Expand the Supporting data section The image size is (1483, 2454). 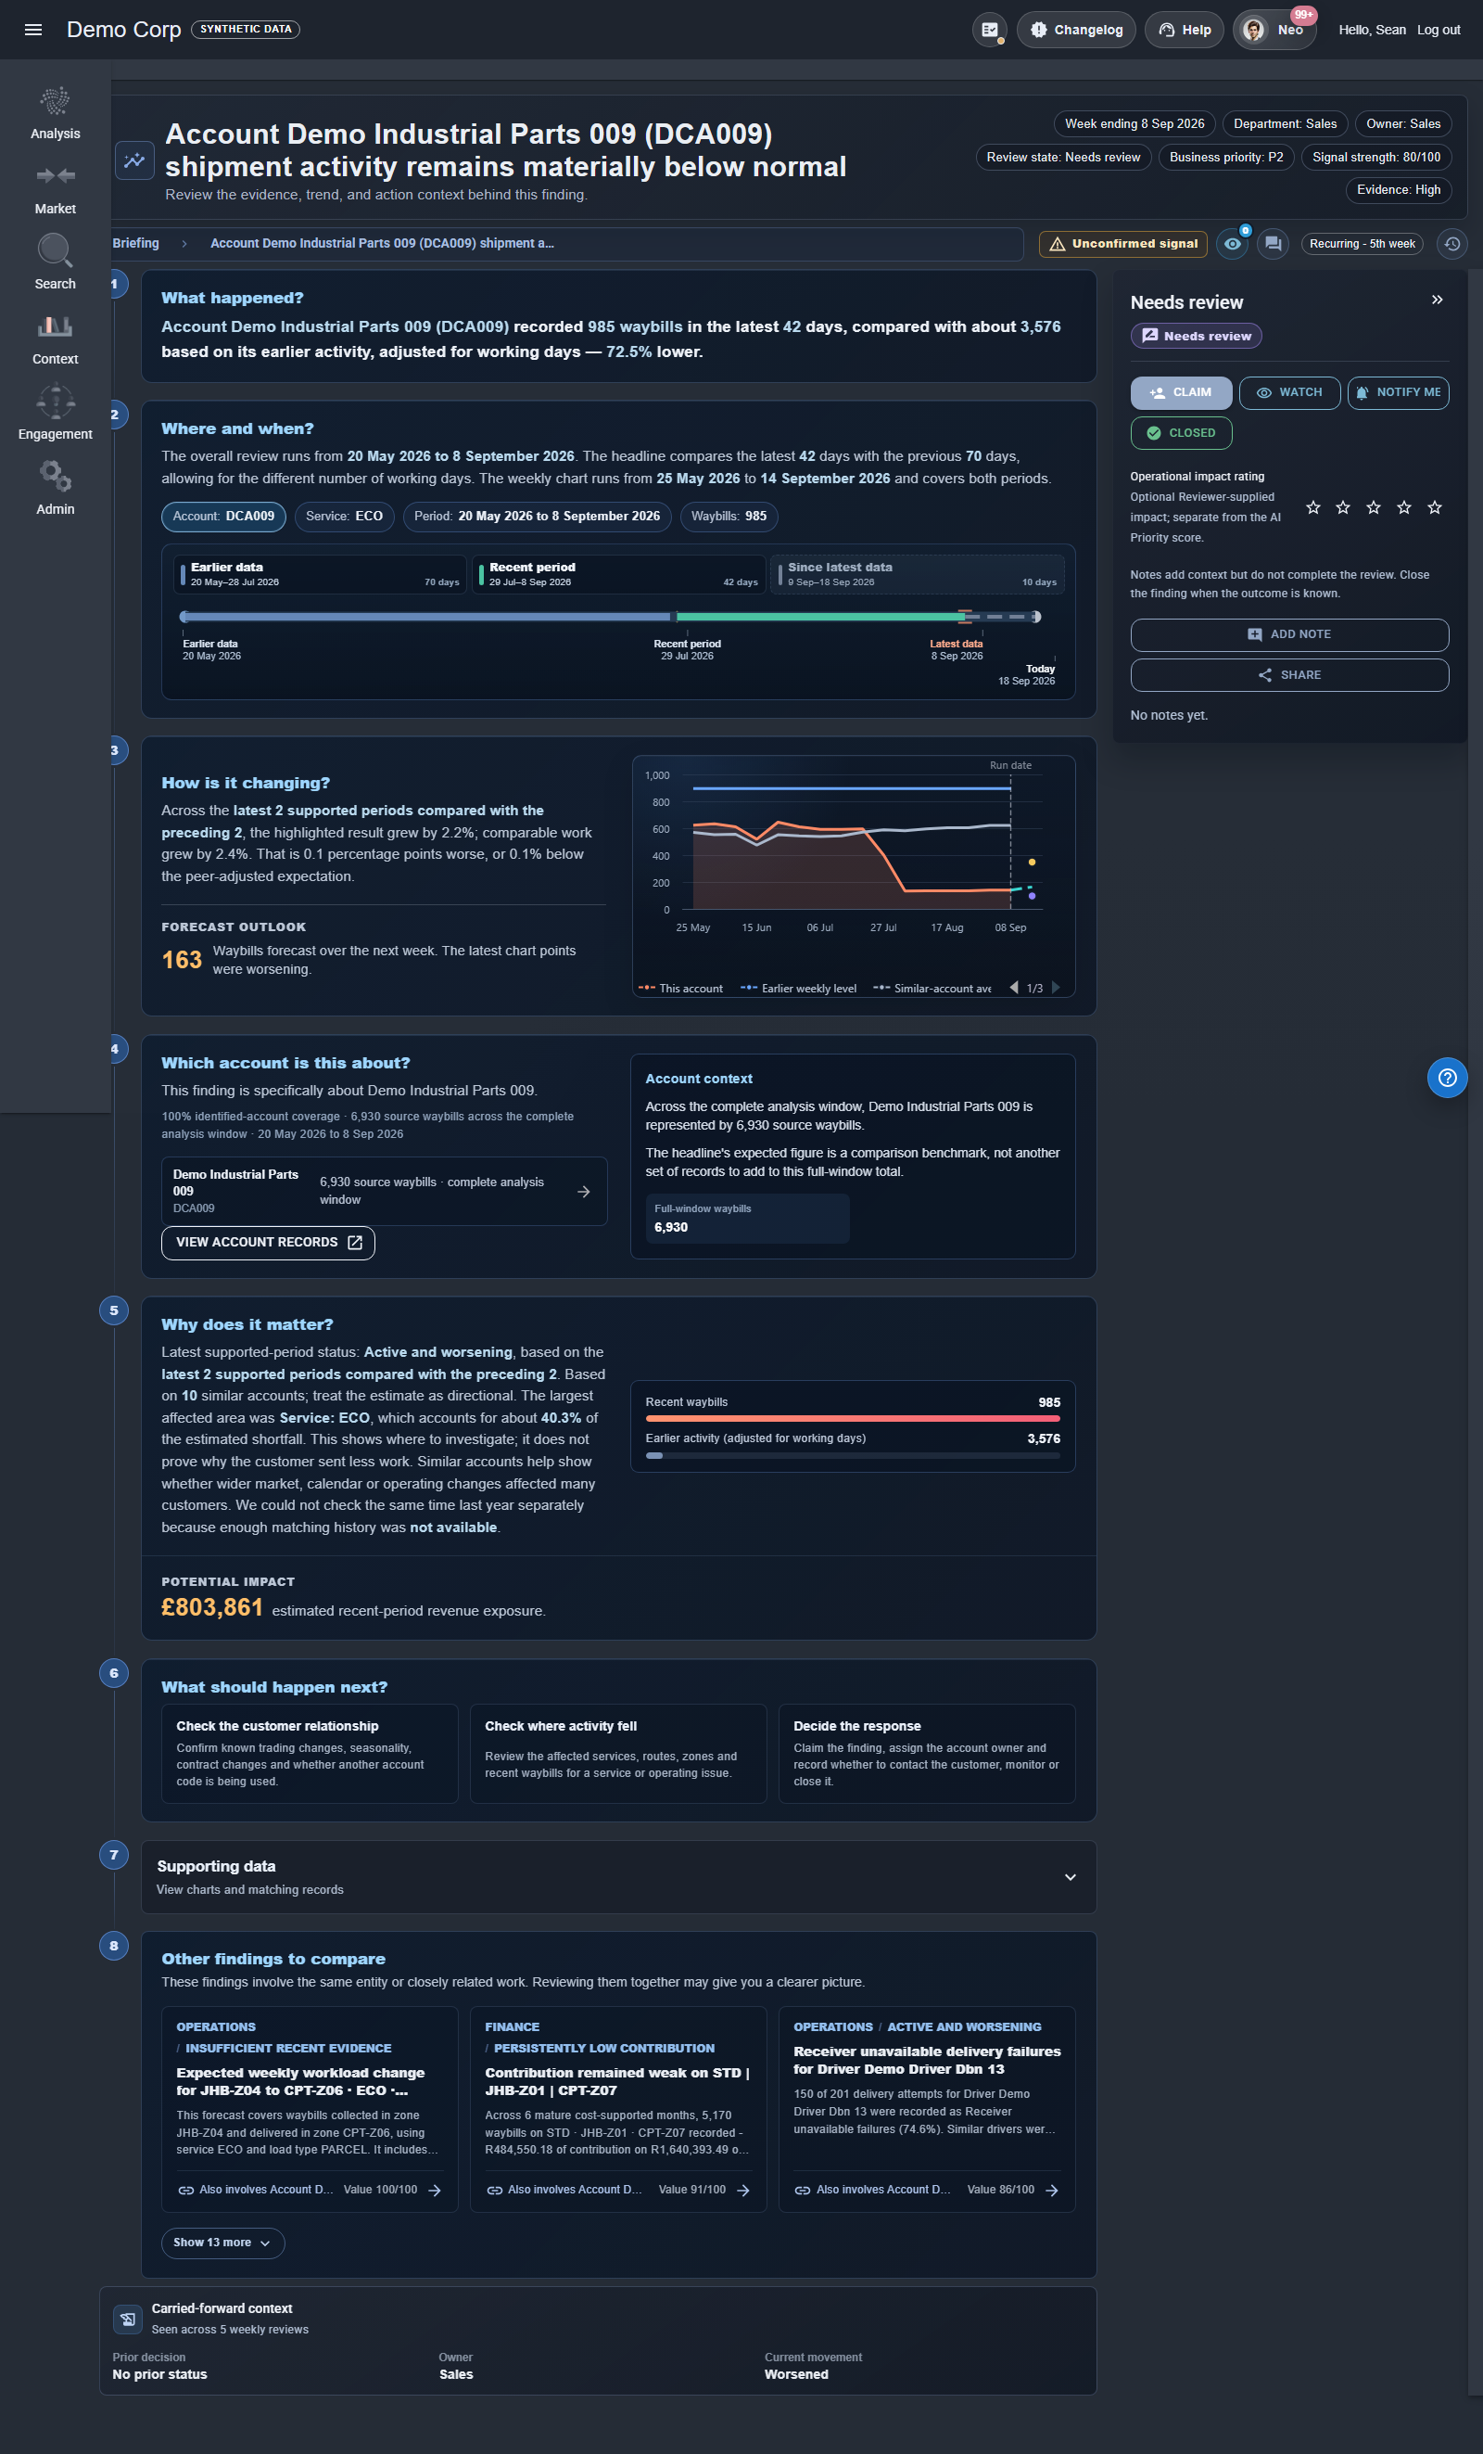tap(618, 1876)
